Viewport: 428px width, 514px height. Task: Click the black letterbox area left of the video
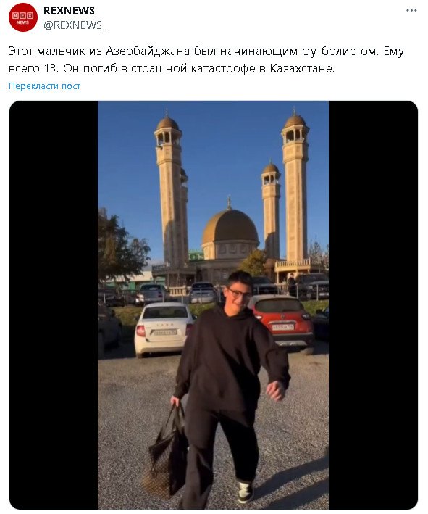(54, 305)
